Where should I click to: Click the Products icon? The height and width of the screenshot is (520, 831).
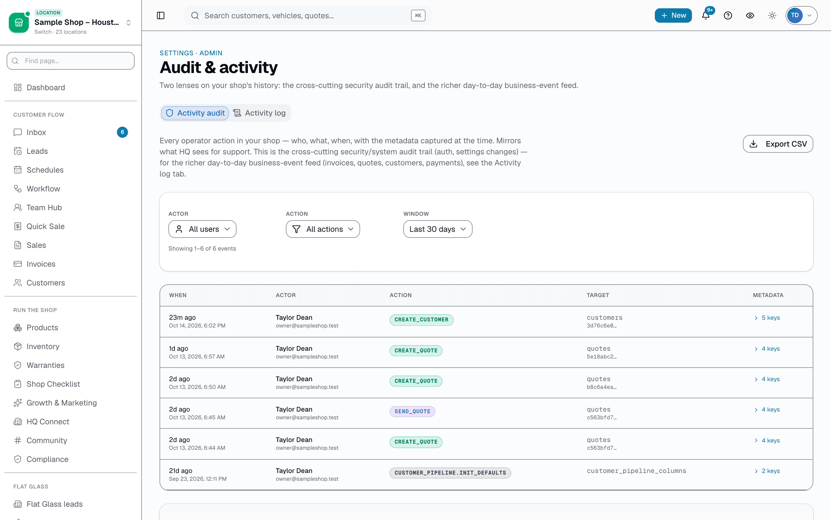click(18, 327)
